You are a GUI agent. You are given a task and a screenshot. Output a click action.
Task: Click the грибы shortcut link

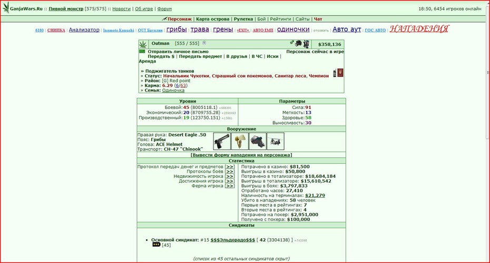coord(177,29)
